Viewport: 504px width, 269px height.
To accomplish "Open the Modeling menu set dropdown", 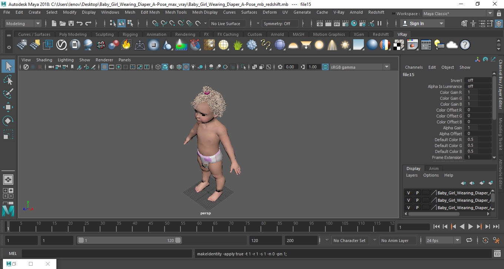I will tap(23, 23).
